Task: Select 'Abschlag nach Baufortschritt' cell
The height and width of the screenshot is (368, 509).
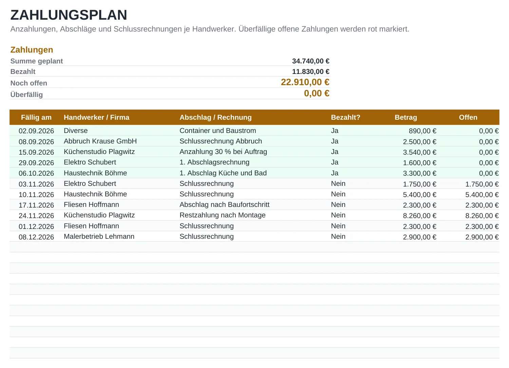Action: tap(224, 205)
